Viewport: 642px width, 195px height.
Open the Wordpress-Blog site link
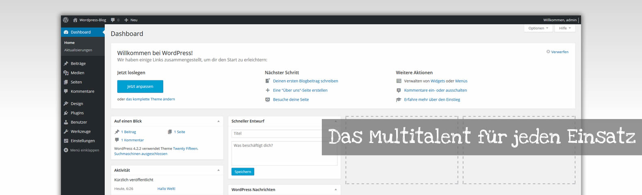pos(93,20)
